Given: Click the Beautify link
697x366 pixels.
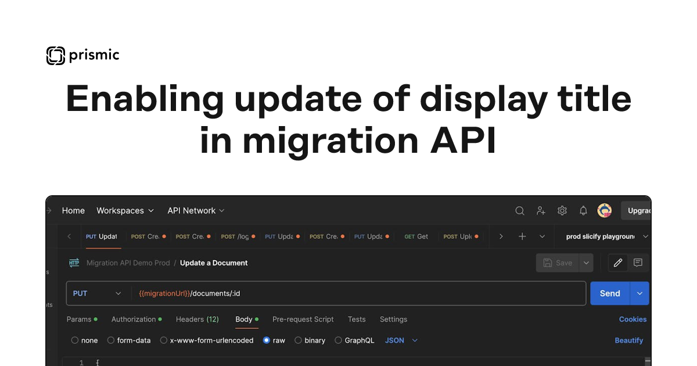Looking at the screenshot, I should coord(628,340).
